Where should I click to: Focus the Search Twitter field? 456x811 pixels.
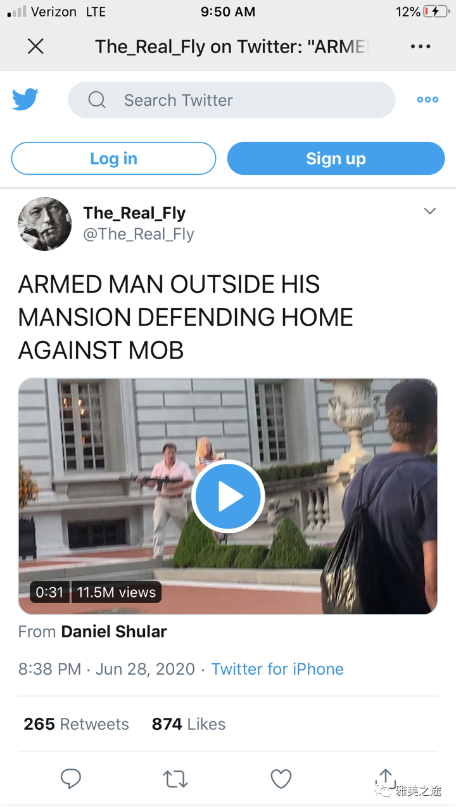point(232,99)
